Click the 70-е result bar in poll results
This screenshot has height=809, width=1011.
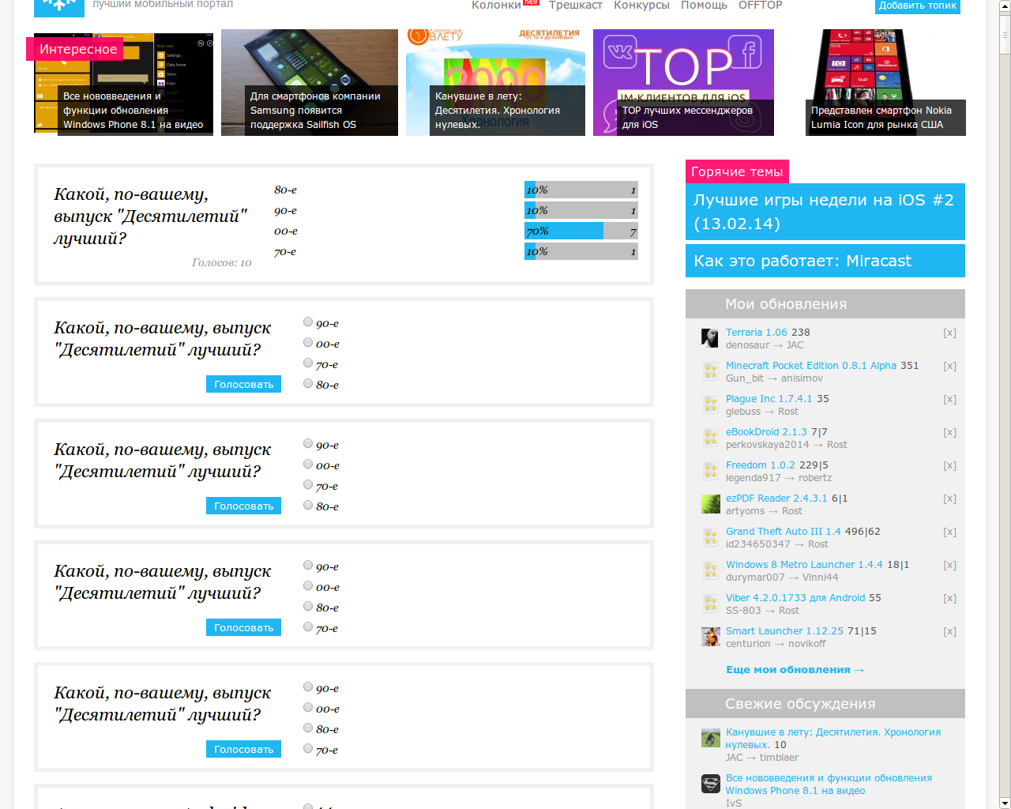click(581, 252)
